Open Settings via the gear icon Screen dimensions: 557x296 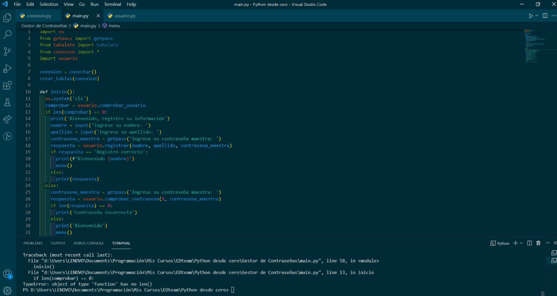(7, 289)
